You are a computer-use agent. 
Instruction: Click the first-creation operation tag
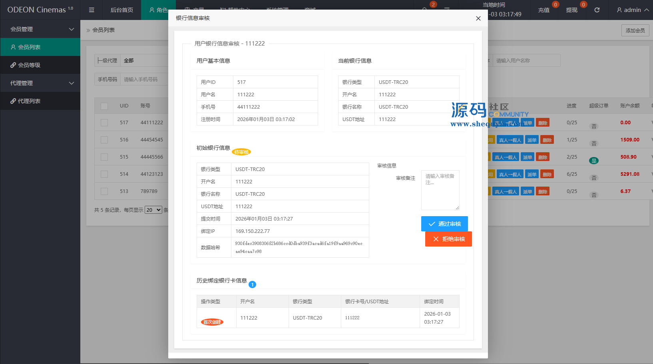[x=212, y=322]
